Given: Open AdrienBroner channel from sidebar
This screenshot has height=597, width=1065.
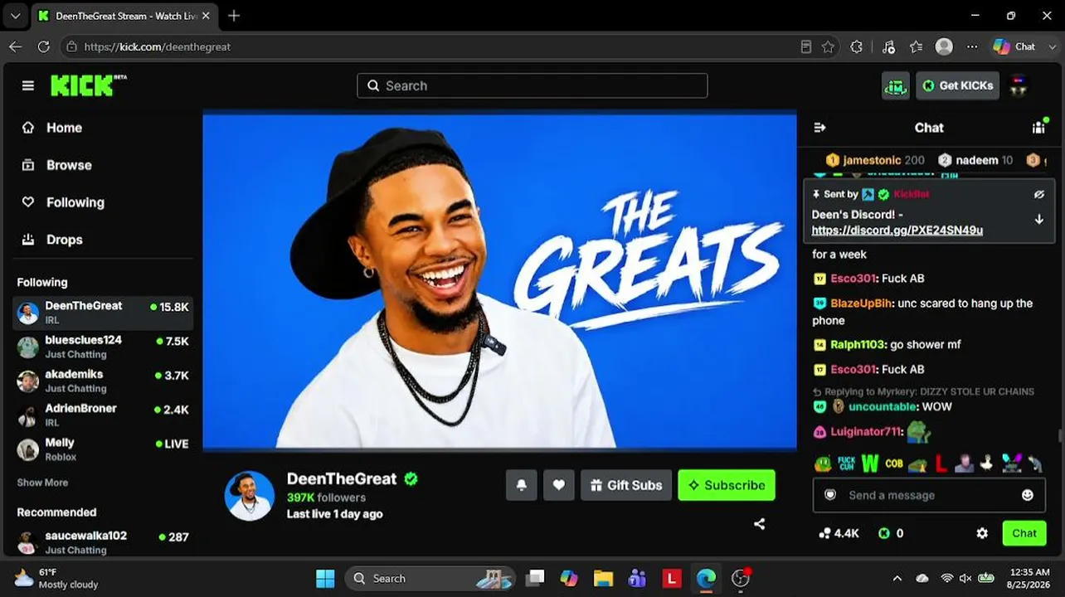Looking at the screenshot, I should (103, 415).
